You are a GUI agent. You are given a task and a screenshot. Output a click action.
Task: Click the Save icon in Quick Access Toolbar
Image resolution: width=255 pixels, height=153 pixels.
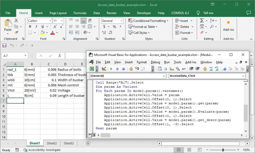click(x=4, y=45)
